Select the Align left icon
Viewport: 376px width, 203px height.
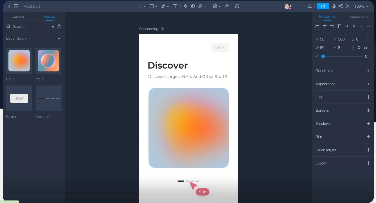click(x=317, y=26)
